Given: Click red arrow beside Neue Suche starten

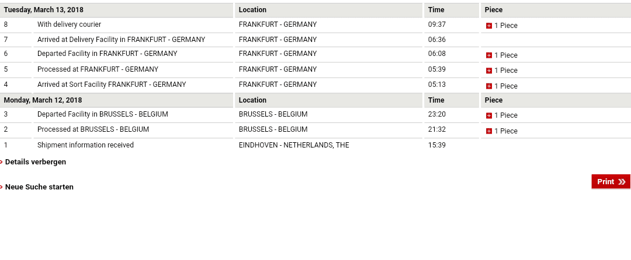Looking at the screenshot, I should coord(2,187).
